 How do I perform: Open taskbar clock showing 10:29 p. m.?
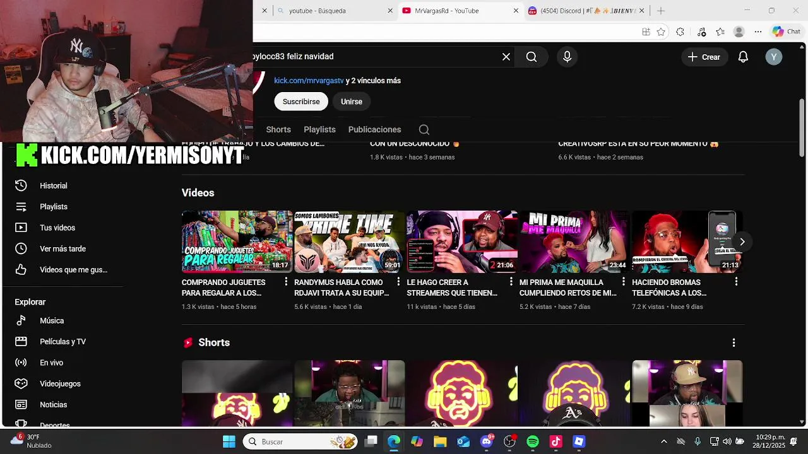770,441
